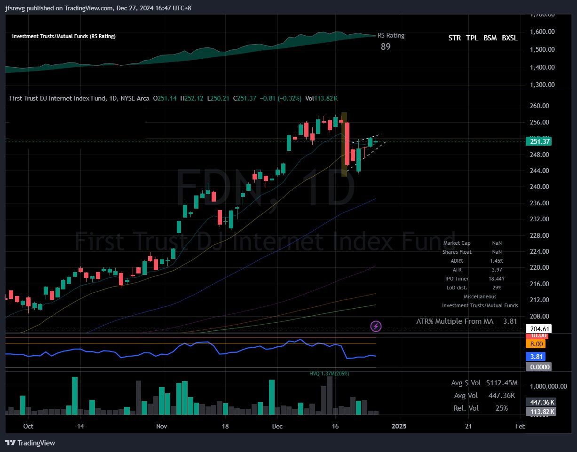The height and width of the screenshot is (452, 577).
Task: Click the Vol113.82K legend value
Action: coord(322,98)
